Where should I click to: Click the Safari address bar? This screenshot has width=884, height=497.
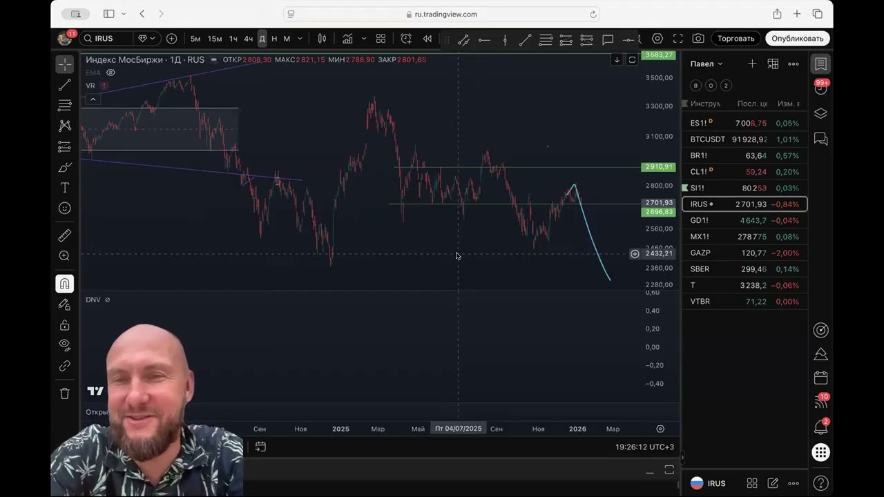pos(442,14)
